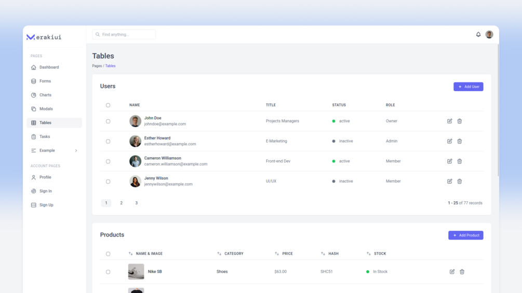This screenshot has height=293, width=522.
Task: Delete Jenny Wilson with trash icon
Action: click(x=460, y=182)
